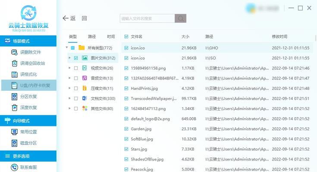Choose the 误格式化 disk icon

(x=14, y=74)
